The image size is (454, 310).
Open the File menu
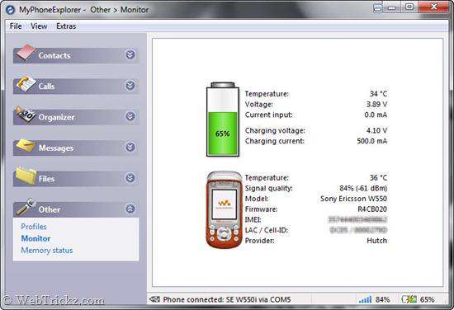[16, 26]
